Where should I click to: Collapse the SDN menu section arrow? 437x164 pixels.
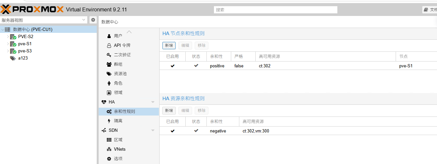pos(153,130)
